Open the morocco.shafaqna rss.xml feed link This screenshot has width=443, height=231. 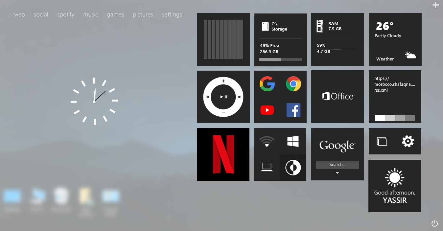(395, 84)
